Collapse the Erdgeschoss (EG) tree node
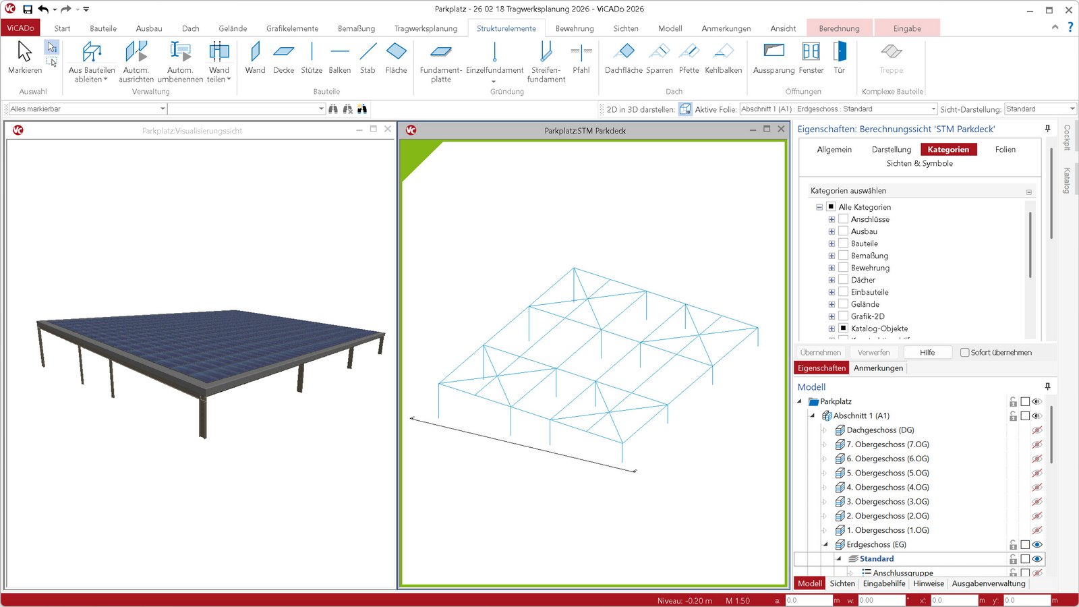1079x607 pixels. coord(825,545)
